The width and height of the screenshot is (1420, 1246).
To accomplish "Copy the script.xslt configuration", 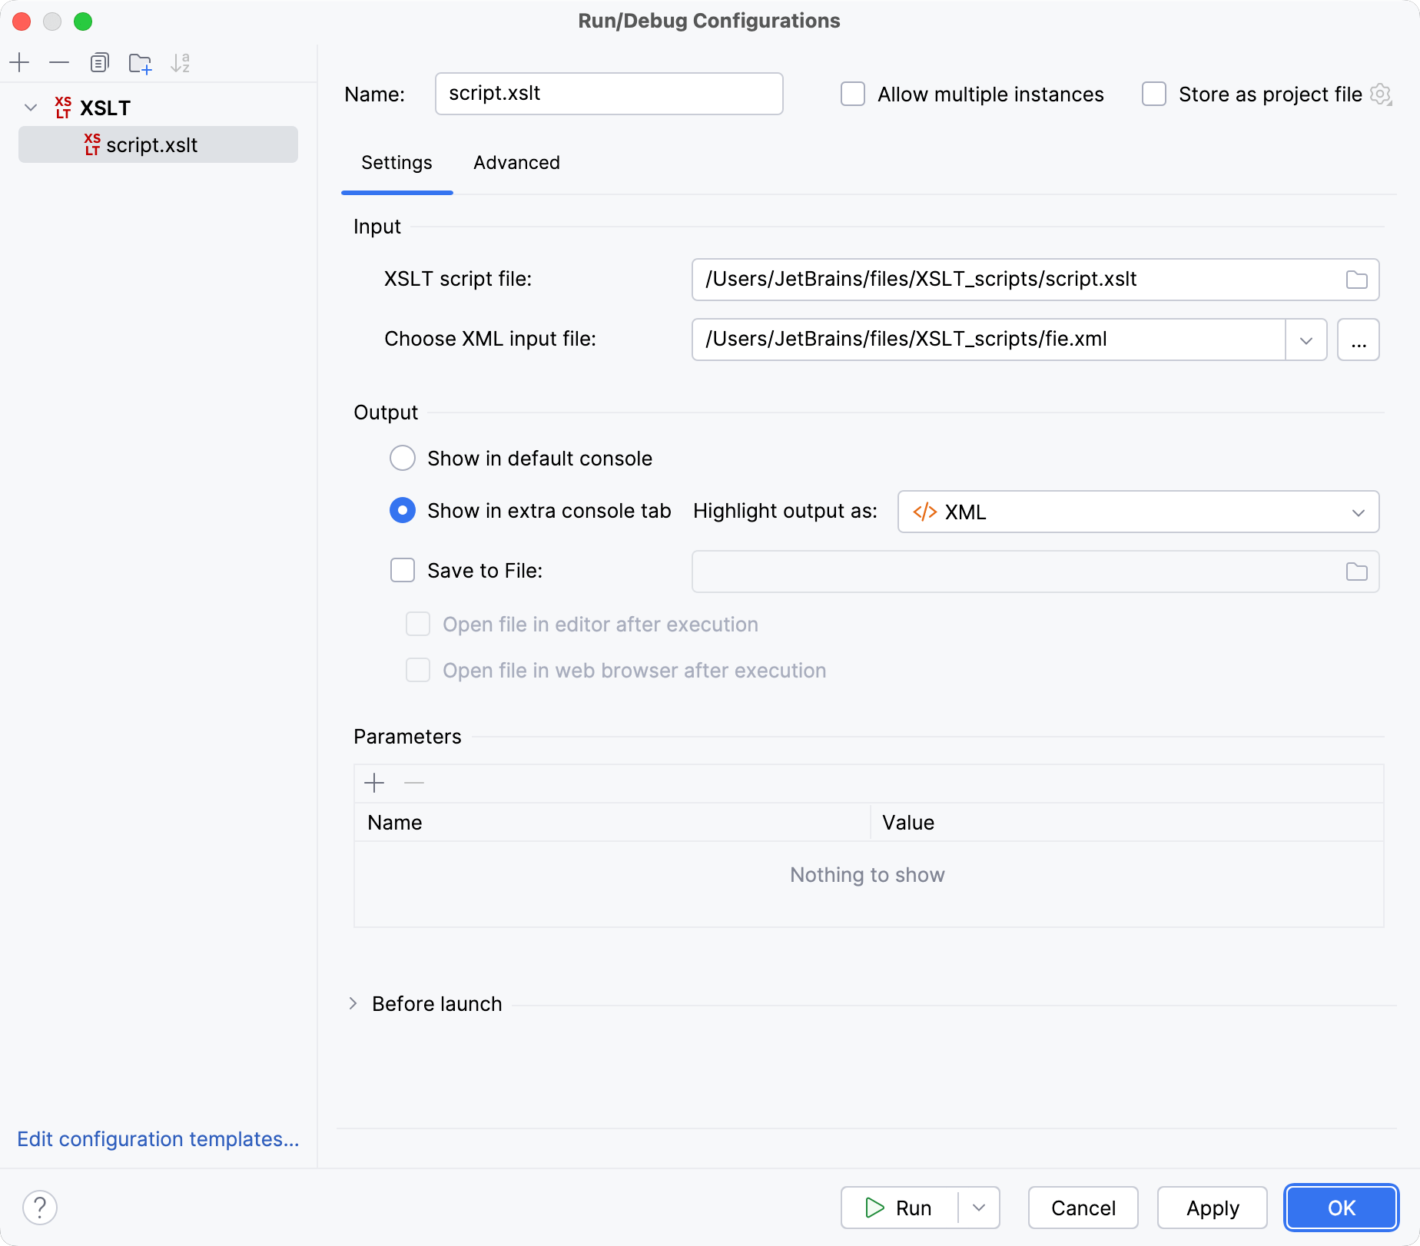I will 99,62.
